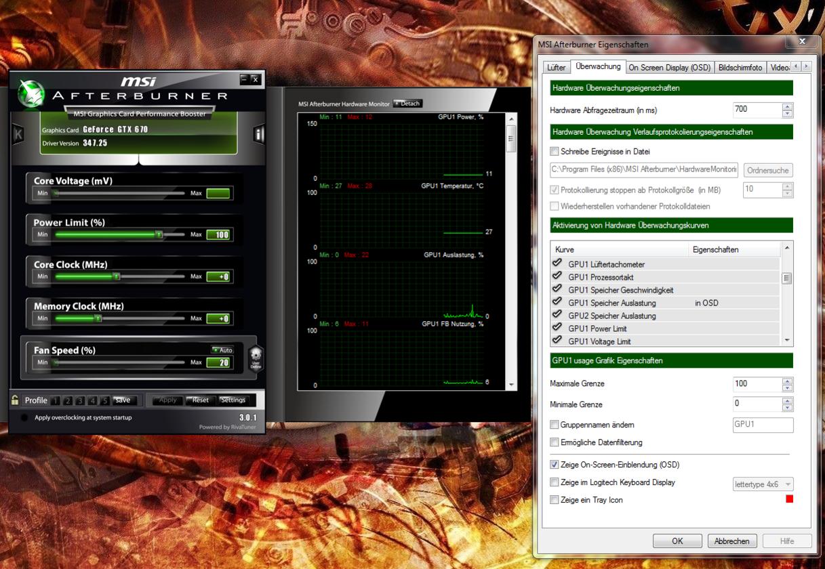Increase Maximale Grenze using up arrow
825x569 pixels.
[x=787, y=381]
